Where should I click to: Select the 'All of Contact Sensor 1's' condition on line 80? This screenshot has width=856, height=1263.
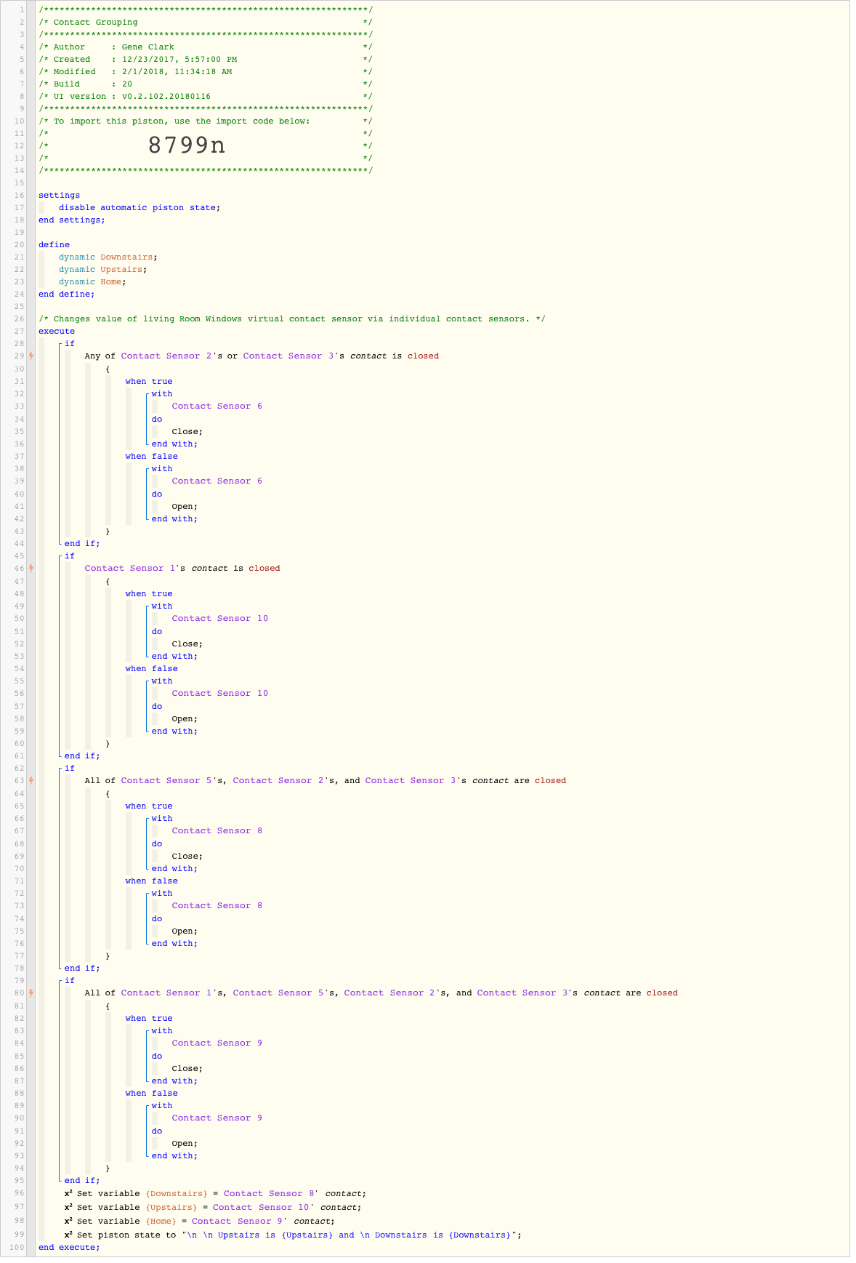[x=381, y=993]
